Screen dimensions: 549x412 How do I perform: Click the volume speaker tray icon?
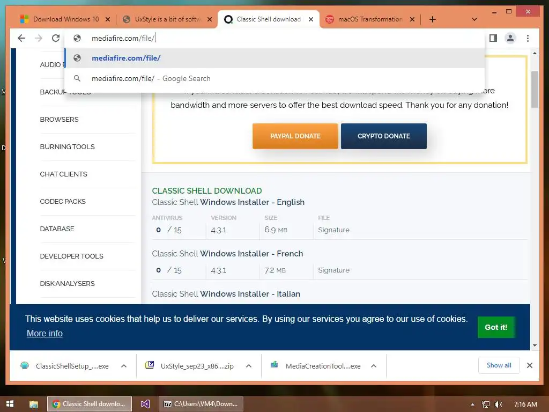click(x=499, y=404)
